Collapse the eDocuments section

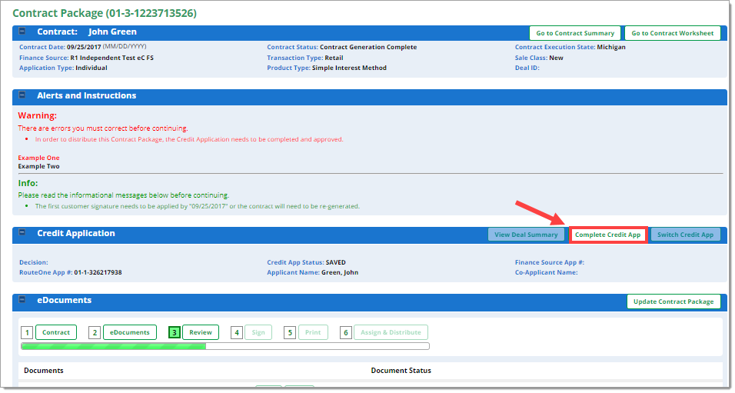(22, 301)
